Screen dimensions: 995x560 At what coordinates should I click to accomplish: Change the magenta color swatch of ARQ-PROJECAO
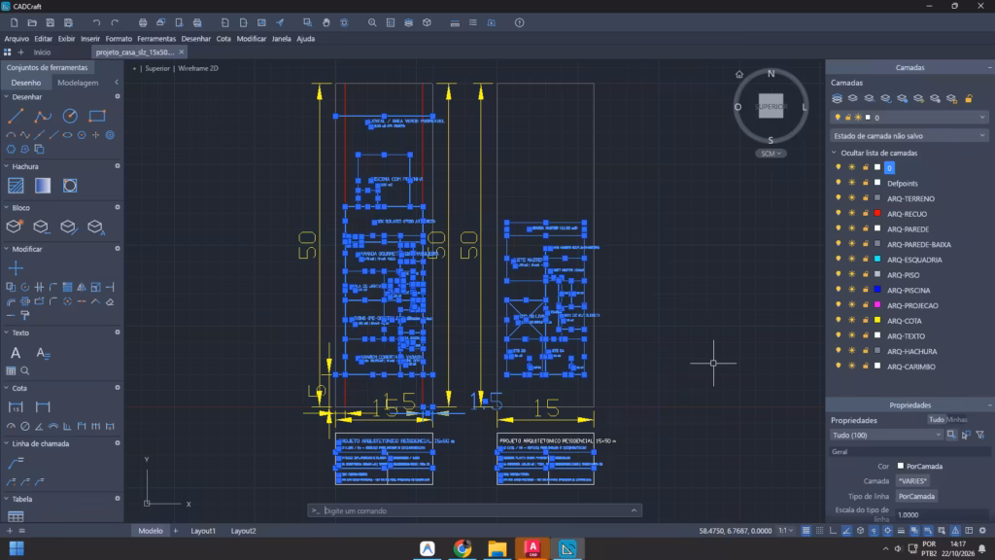877,304
